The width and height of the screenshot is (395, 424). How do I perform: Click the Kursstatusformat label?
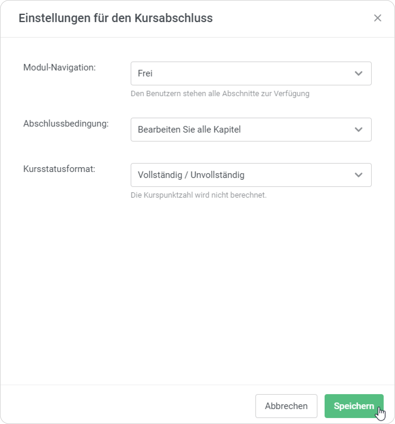(59, 169)
